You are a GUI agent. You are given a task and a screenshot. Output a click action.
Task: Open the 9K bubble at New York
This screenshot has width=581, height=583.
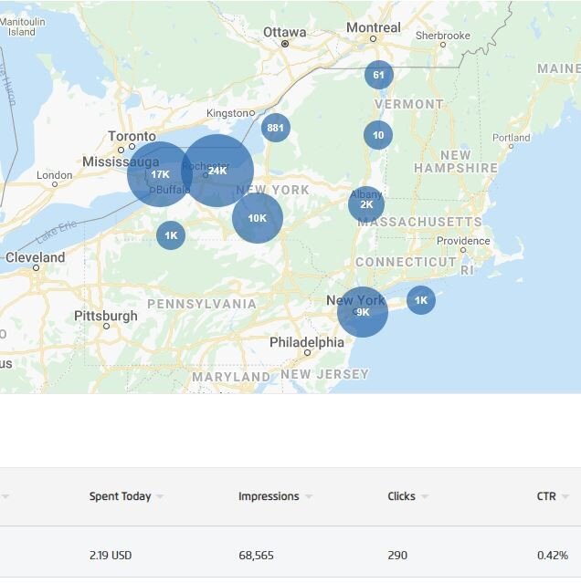pos(363,312)
